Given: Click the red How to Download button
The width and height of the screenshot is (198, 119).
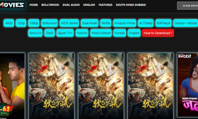Looking at the screenshot, I should 158,33.
